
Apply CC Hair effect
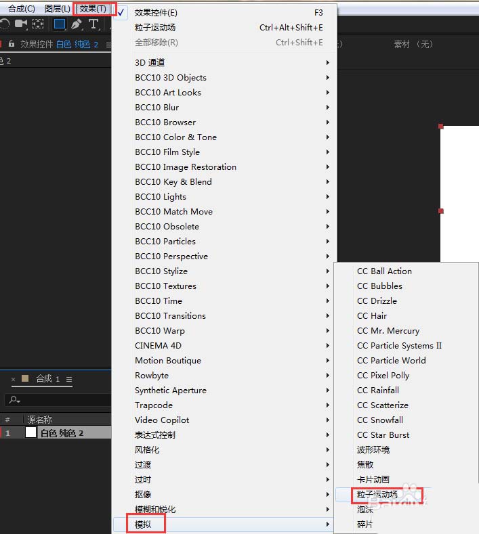407,315
